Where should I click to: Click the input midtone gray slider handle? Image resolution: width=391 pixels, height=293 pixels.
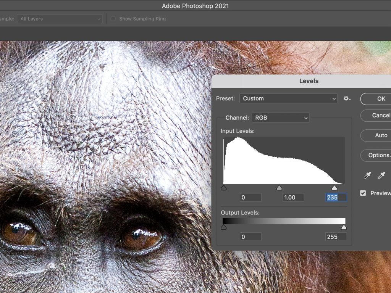click(279, 188)
